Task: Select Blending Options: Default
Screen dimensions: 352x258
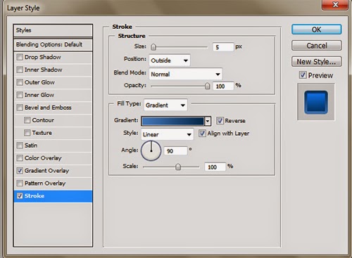Action: (x=53, y=44)
